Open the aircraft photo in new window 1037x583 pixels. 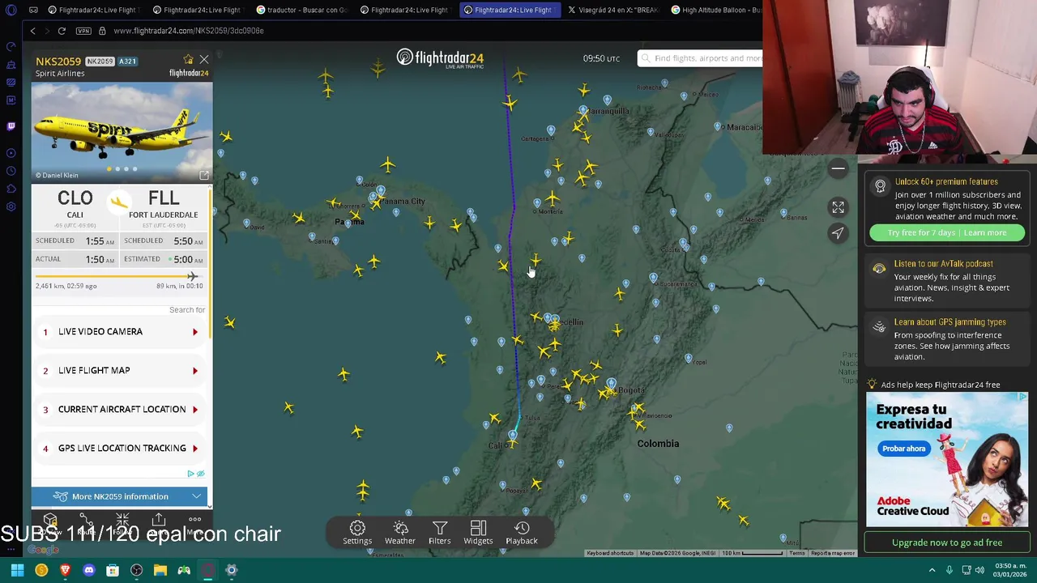pos(204,175)
